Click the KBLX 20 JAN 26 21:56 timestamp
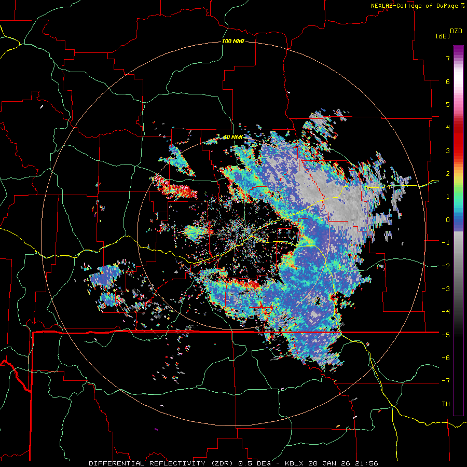The image size is (467, 467). [332, 463]
